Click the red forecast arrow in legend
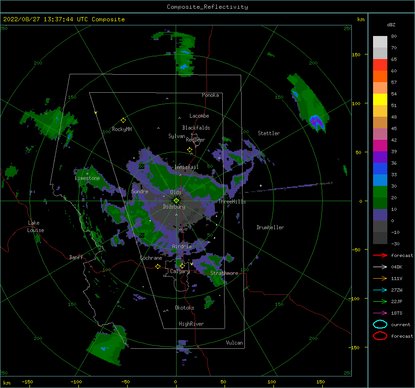415x388 pixels. pos(380,255)
